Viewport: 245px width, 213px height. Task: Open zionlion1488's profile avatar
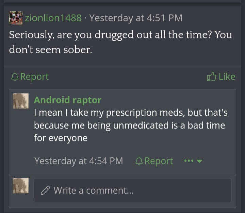(16, 18)
